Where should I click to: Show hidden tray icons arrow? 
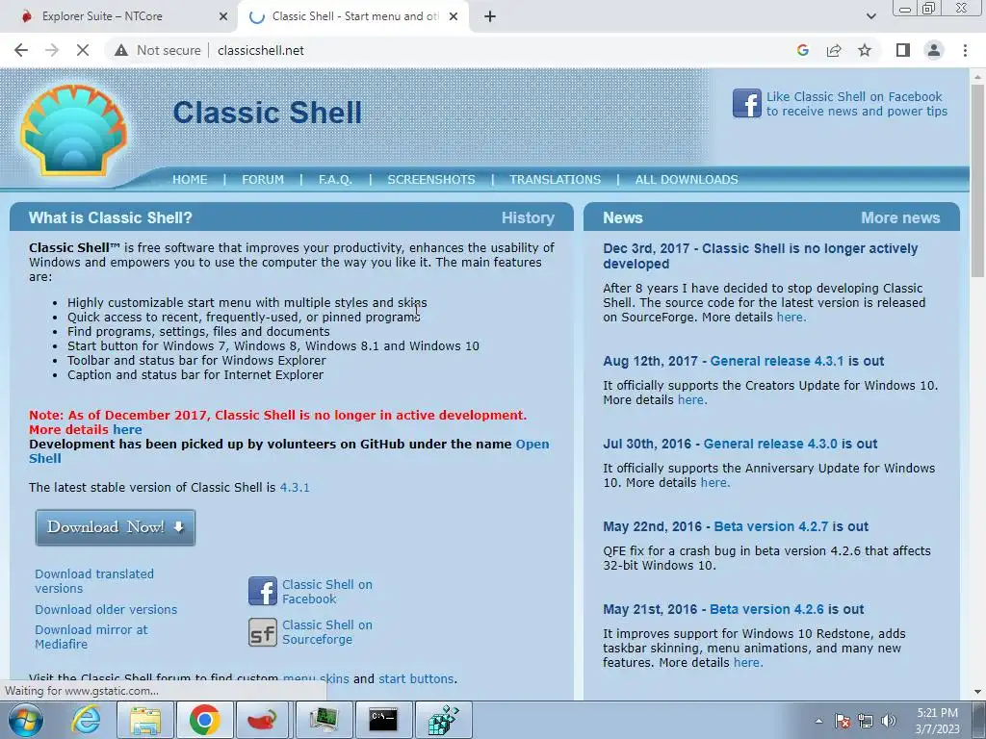818,721
